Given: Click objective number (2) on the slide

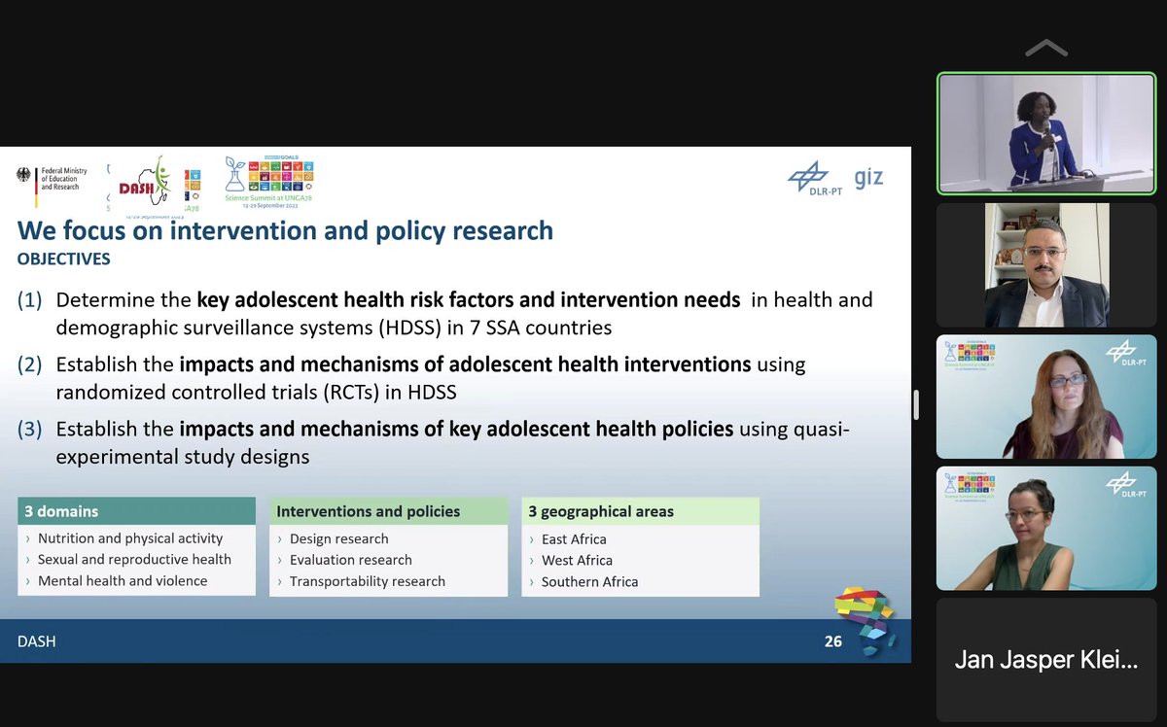Looking at the screenshot, I should [30, 364].
